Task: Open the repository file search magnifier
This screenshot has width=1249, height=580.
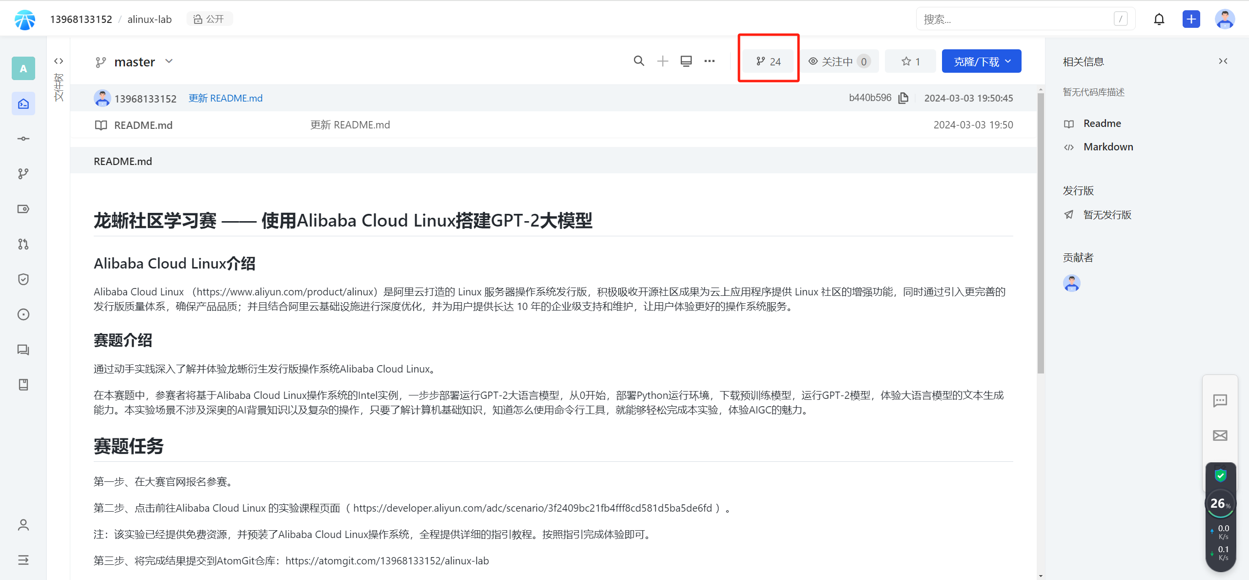Action: (x=638, y=61)
